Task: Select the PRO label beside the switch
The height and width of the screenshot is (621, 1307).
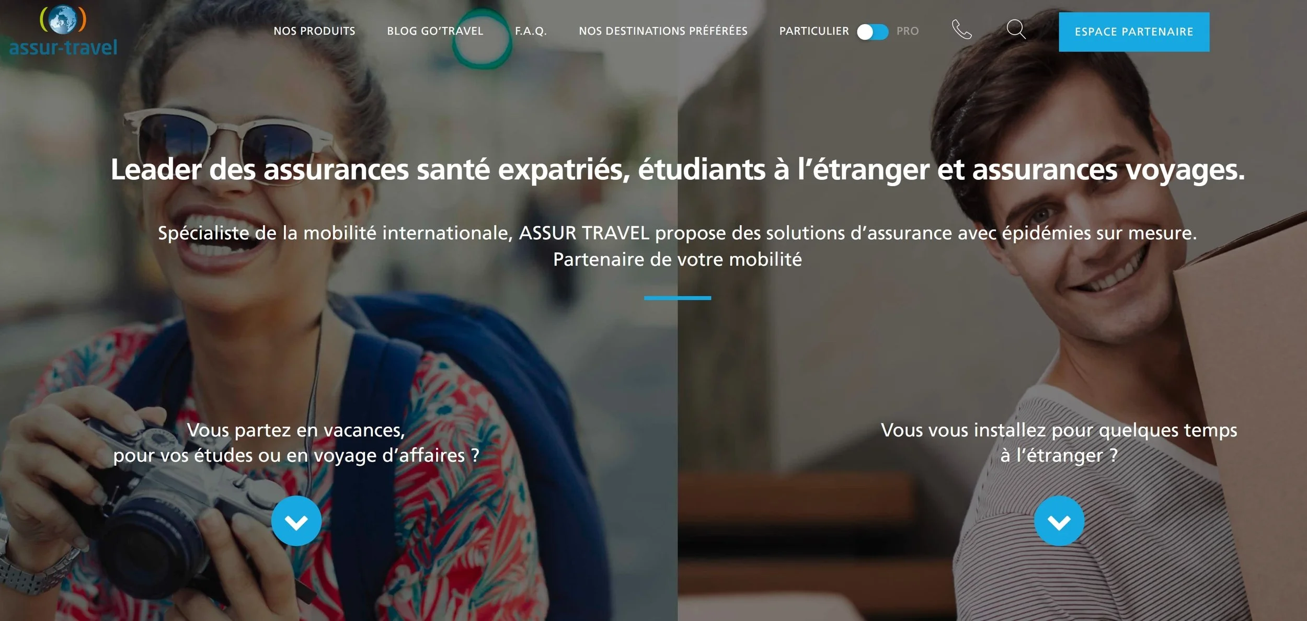Action: pyautogui.click(x=908, y=31)
